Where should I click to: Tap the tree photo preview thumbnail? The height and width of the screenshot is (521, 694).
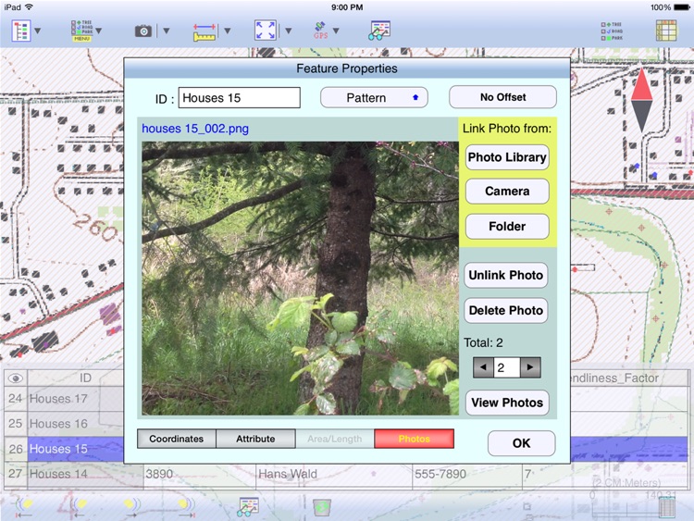[300, 278]
